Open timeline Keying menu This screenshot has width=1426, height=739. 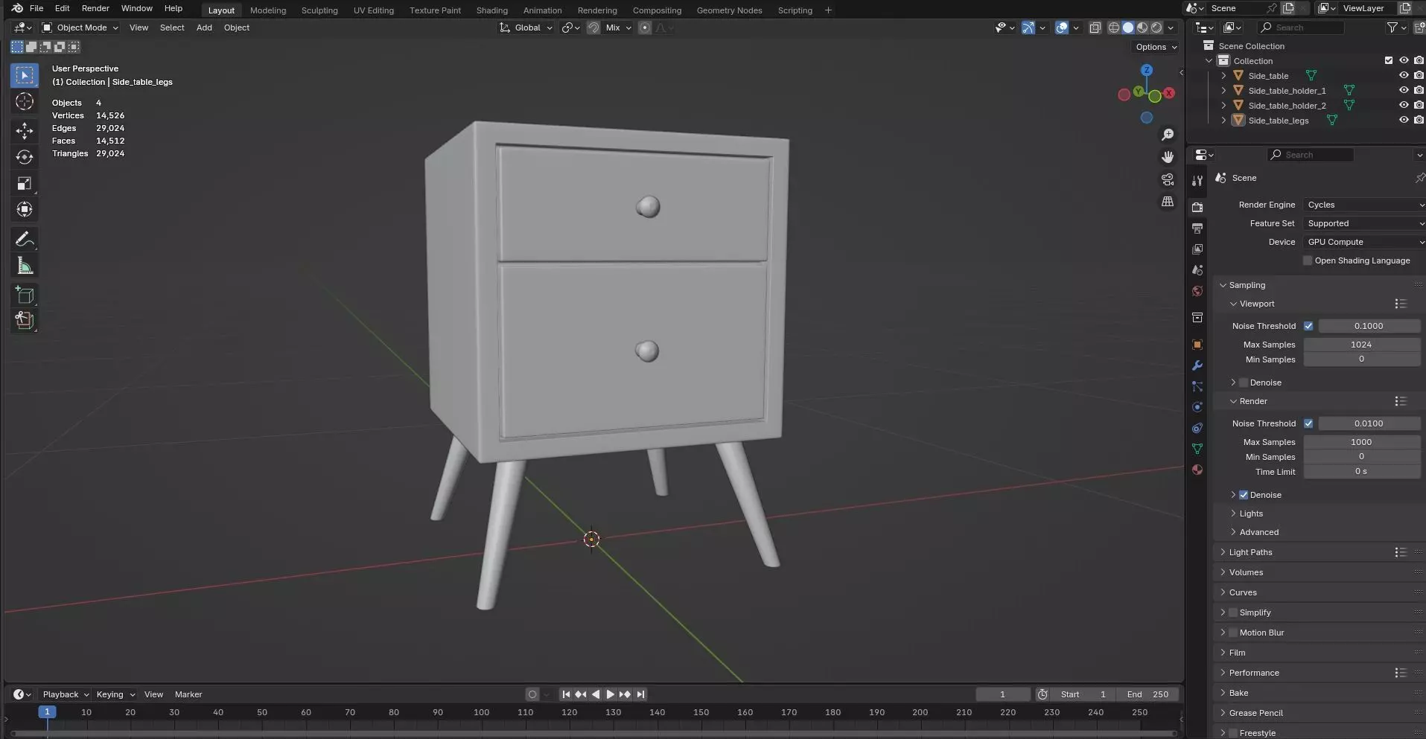coord(115,694)
